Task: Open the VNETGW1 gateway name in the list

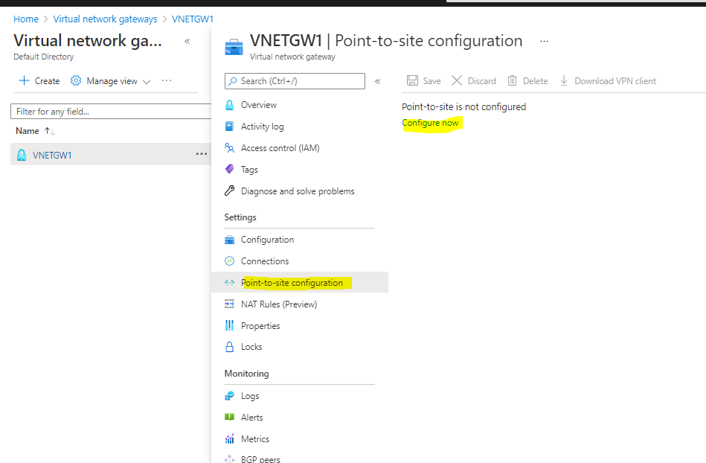Action: pos(52,156)
